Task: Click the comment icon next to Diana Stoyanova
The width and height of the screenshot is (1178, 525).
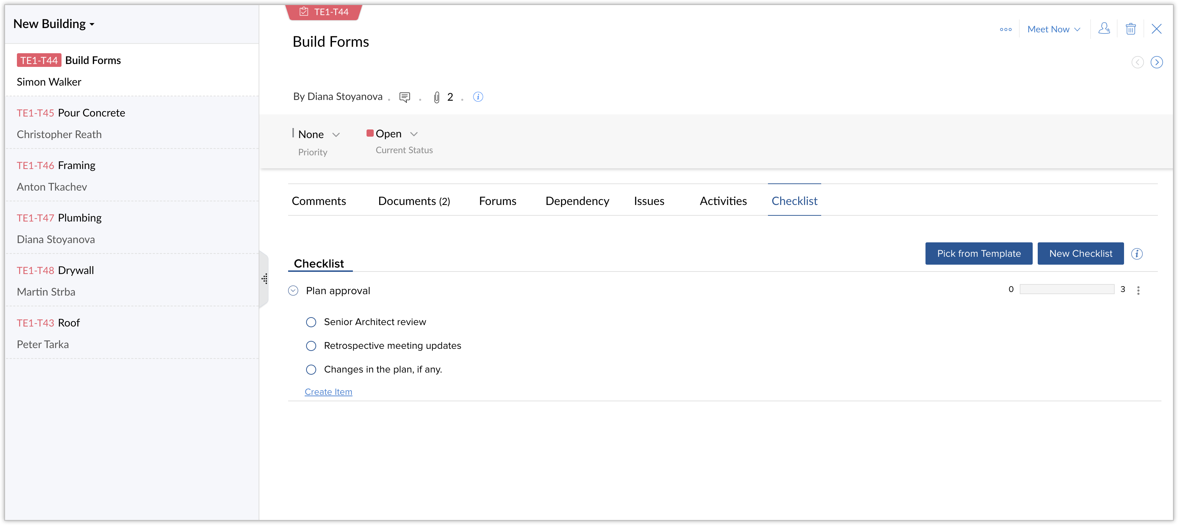Action: (405, 96)
